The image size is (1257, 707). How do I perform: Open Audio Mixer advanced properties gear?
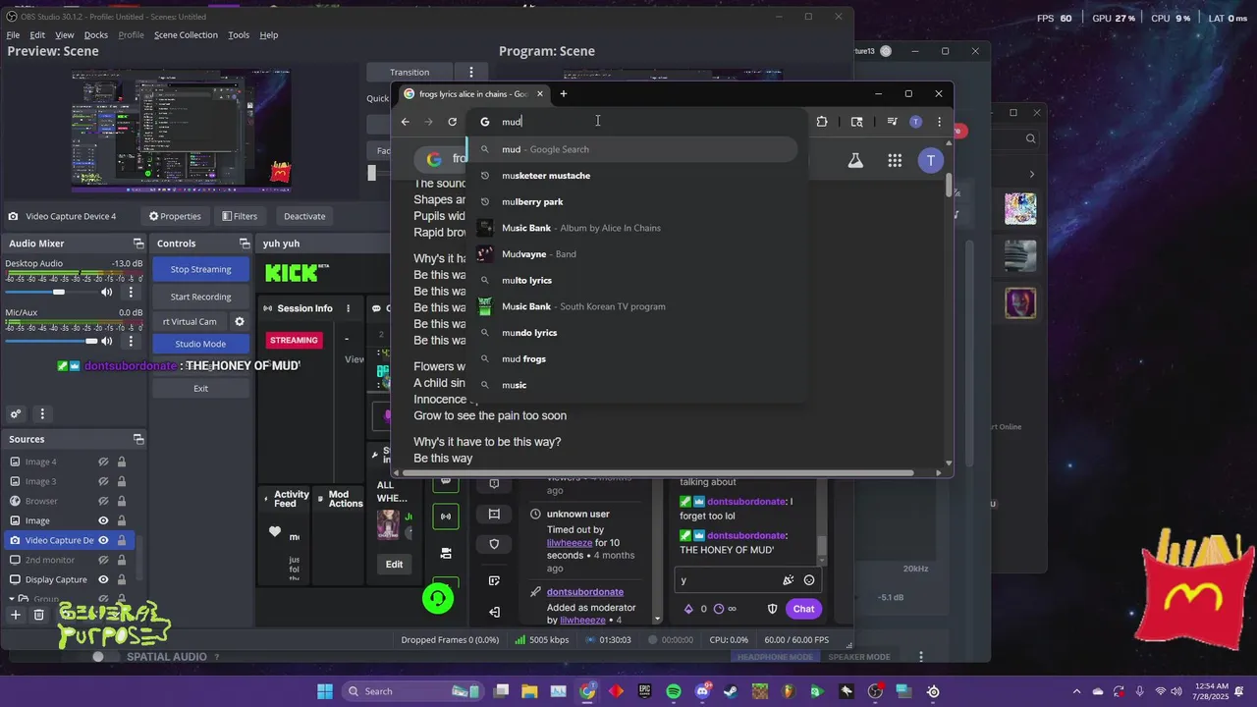coord(16,414)
